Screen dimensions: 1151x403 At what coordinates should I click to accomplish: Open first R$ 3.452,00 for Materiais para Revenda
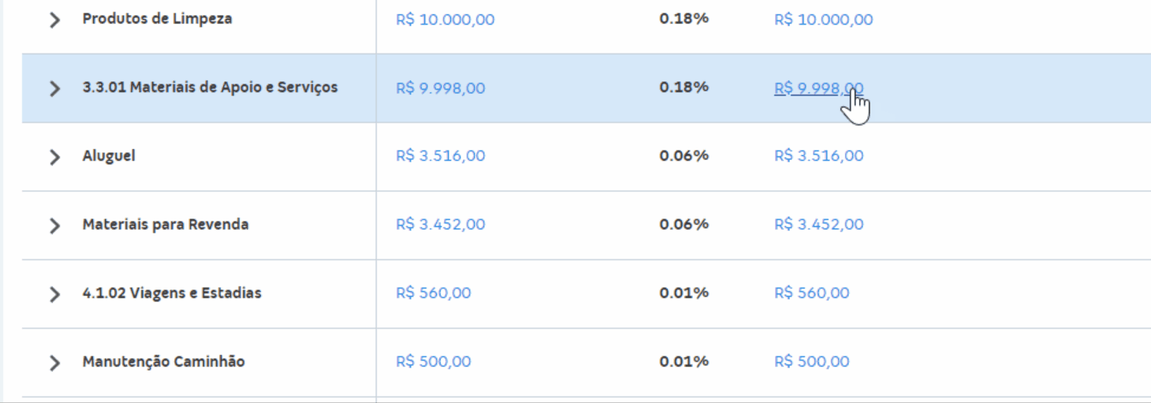click(x=441, y=225)
